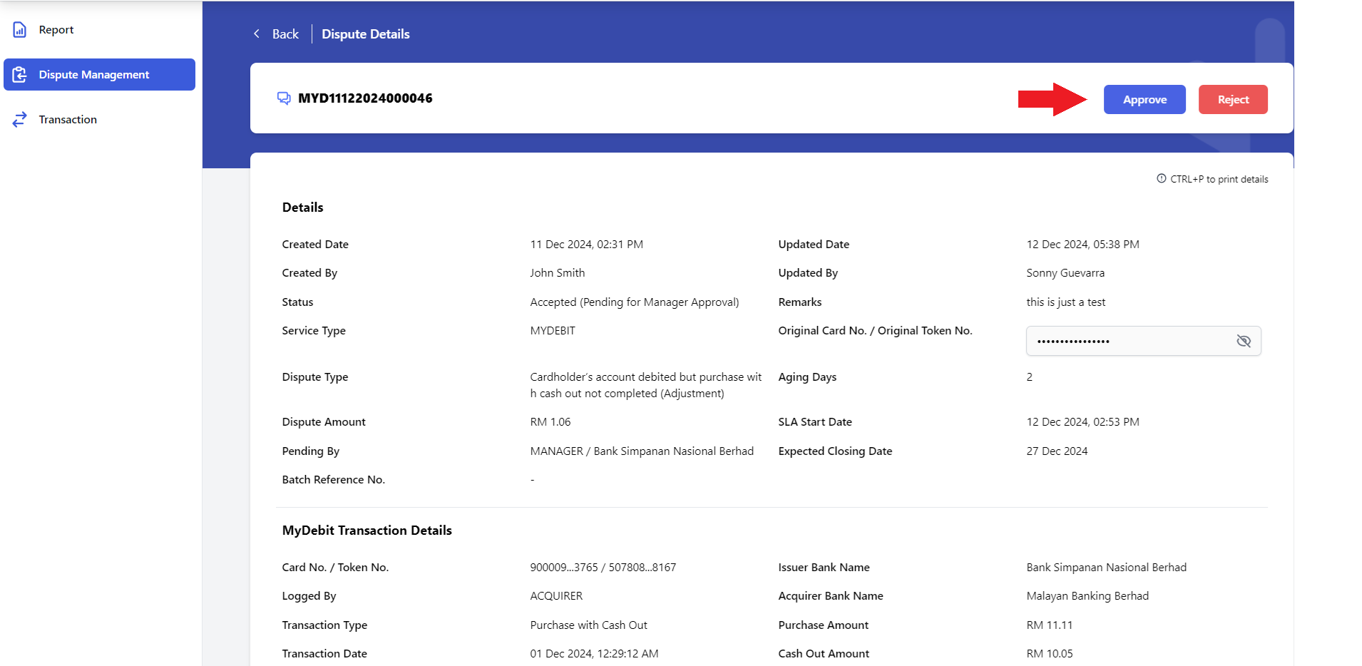Click the Original Card No. input field
Viewport: 1362px width, 666px height.
point(1143,341)
